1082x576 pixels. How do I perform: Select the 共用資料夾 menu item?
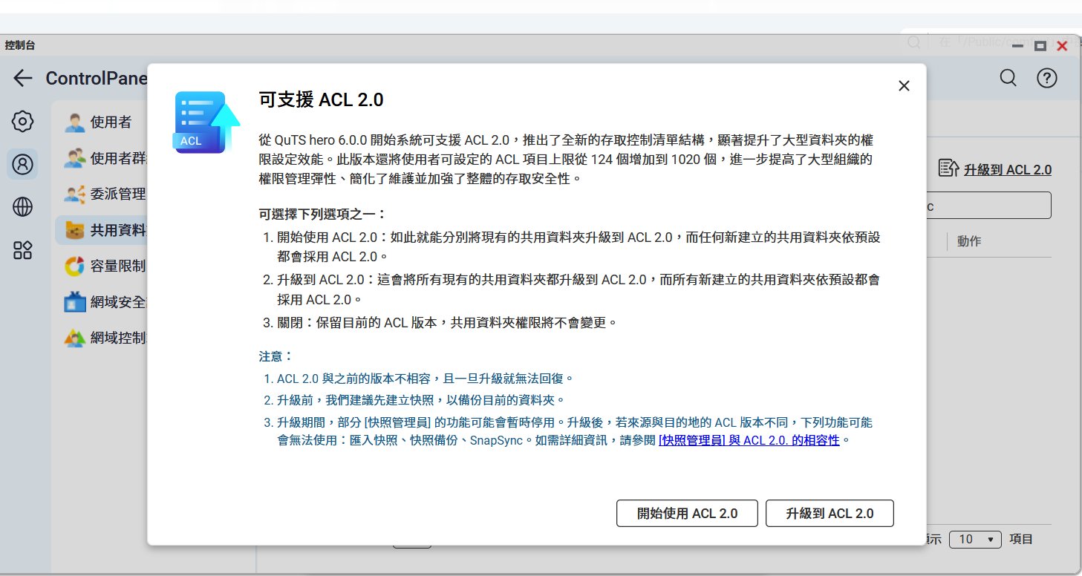115,230
